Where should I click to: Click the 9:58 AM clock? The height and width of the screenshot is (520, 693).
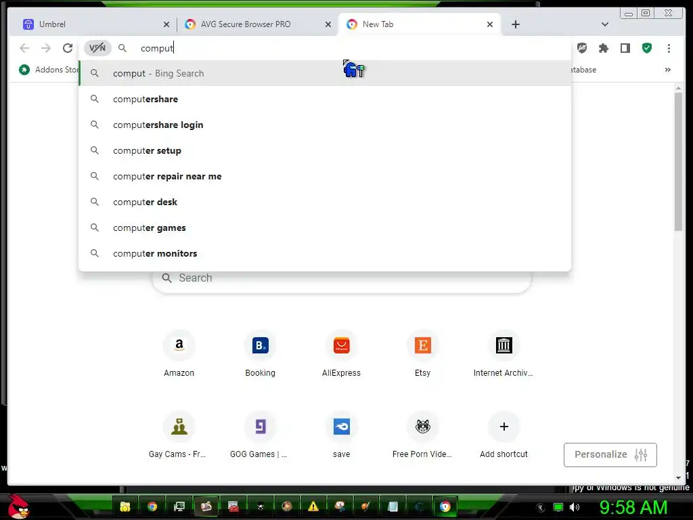[x=633, y=507]
